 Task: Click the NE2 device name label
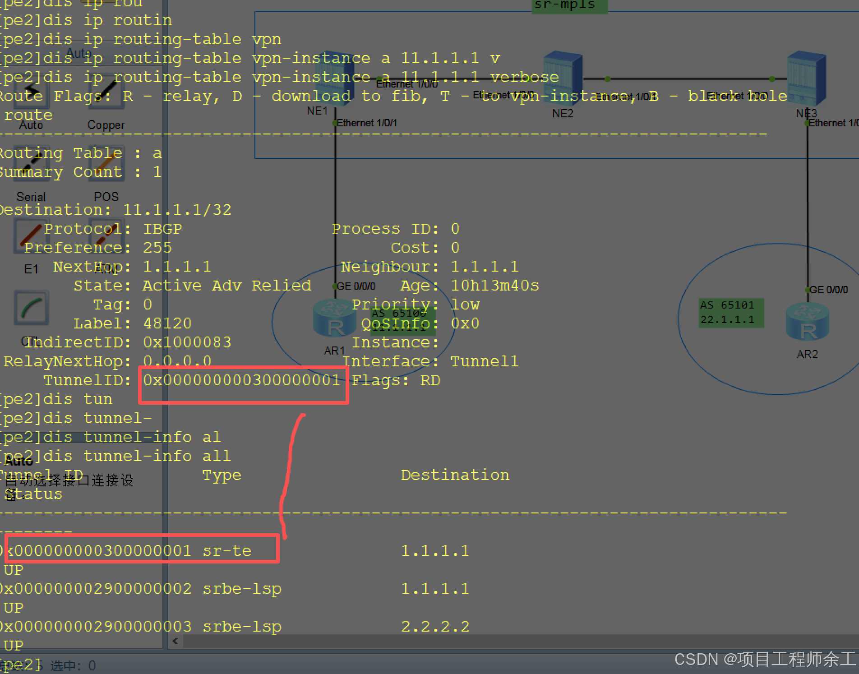tap(563, 113)
